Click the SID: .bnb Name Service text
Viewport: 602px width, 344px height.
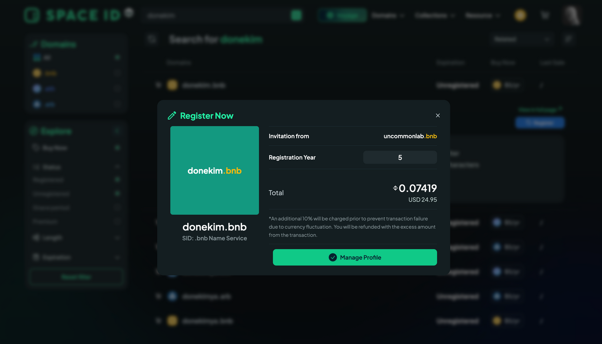[x=214, y=238]
